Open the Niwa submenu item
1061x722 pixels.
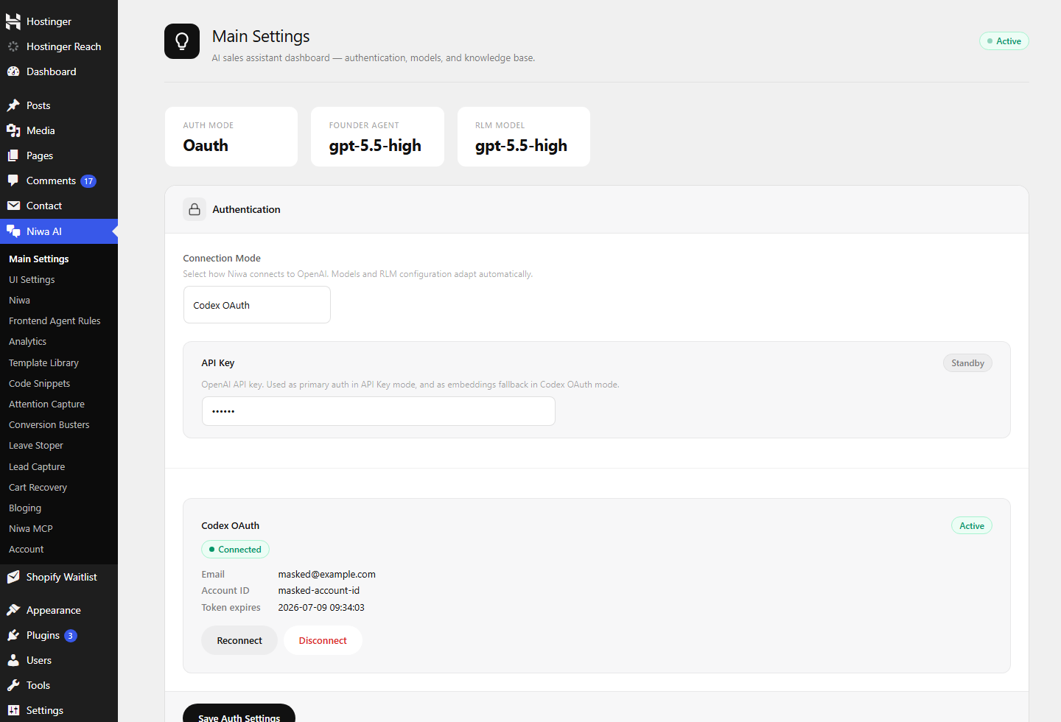tap(19, 300)
